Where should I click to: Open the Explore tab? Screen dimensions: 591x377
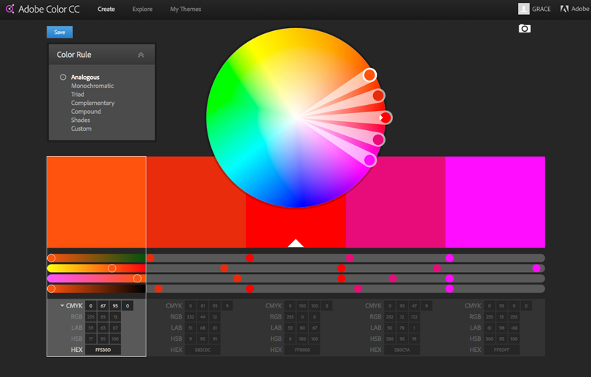(143, 9)
